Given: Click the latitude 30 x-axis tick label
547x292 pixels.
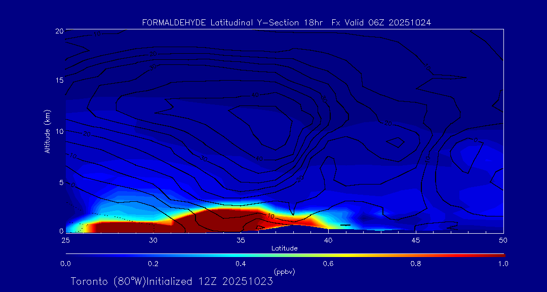Looking at the screenshot, I should [153, 240].
